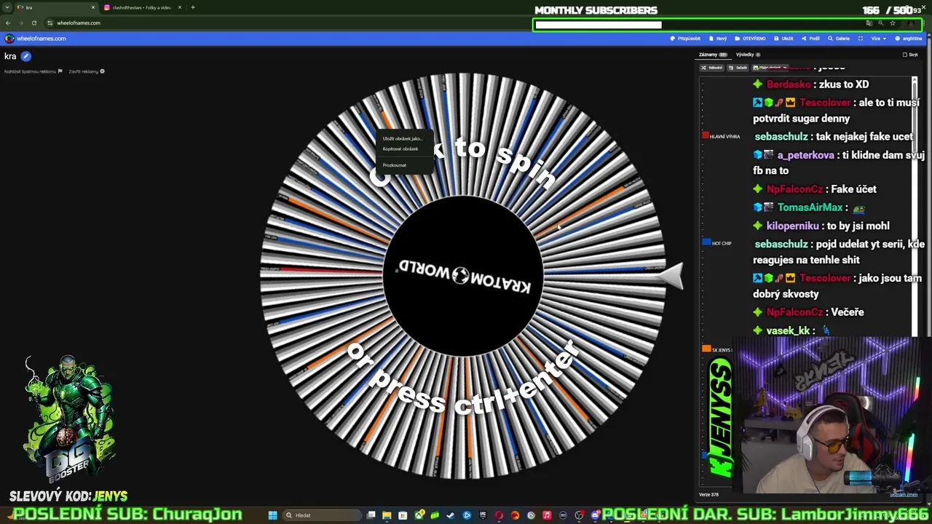
Task: Save the wheel with Uložit
Action: click(x=783, y=39)
